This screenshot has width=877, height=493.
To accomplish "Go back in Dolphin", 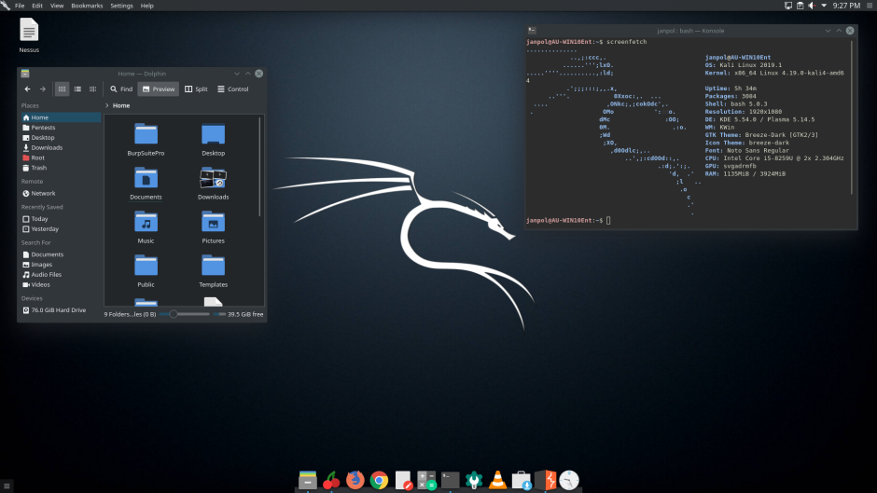I will coord(27,89).
